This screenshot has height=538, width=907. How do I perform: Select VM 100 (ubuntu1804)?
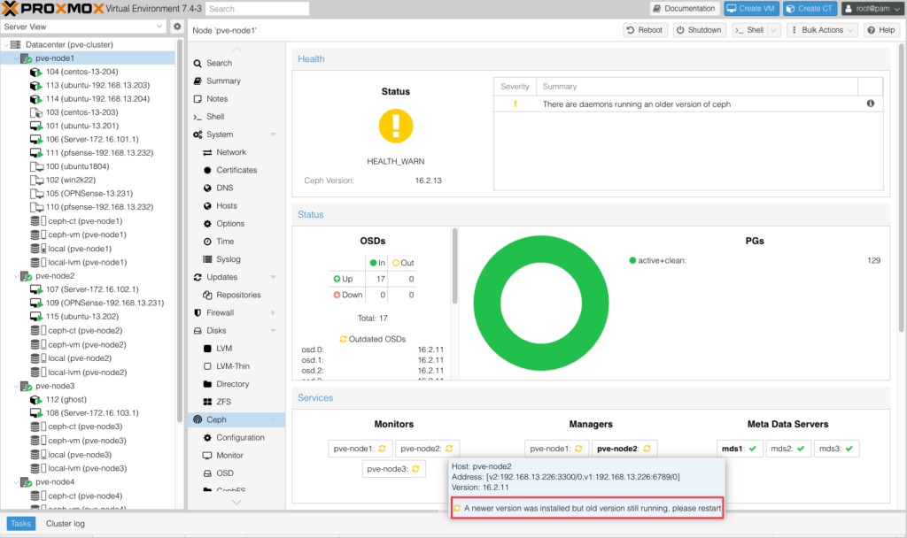[x=77, y=166]
